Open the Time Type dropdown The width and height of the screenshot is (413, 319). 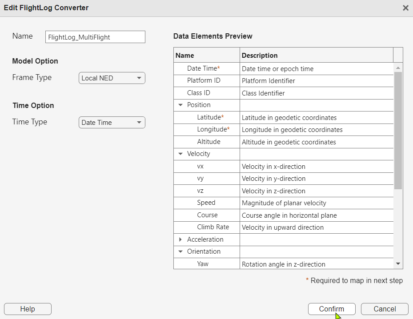coord(112,123)
